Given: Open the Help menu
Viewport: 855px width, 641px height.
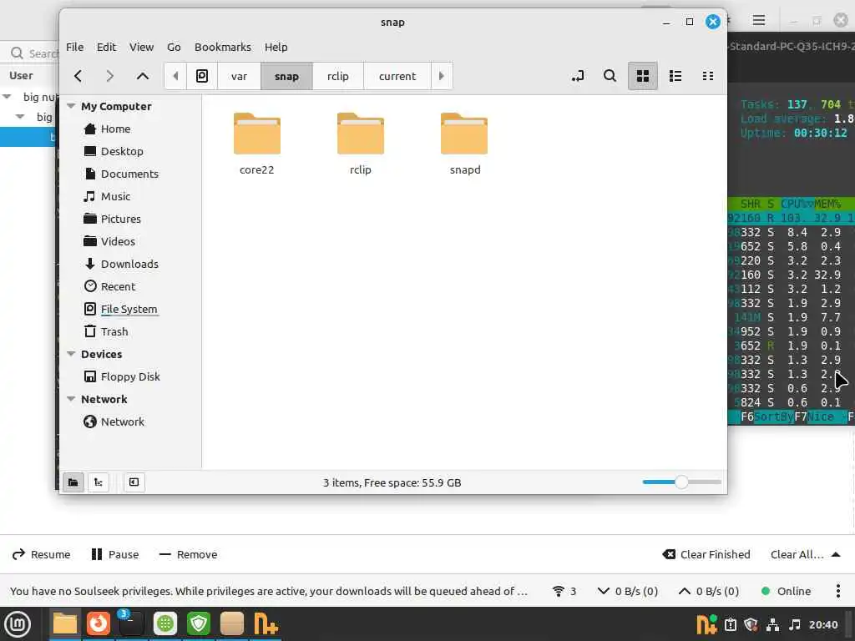Looking at the screenshot, I should pyautogui.click(x=276, y=47).
